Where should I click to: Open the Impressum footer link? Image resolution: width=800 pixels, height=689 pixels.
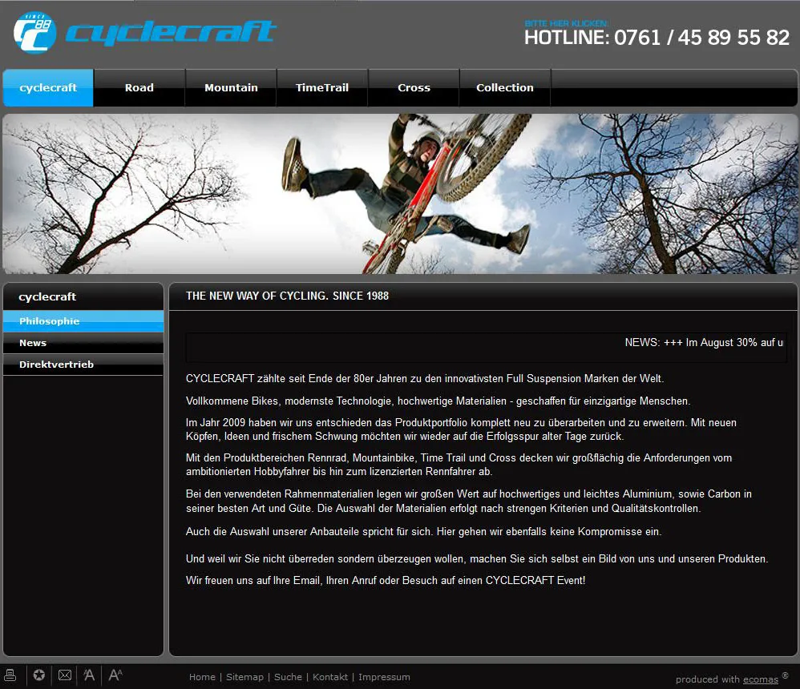tap(384, 677)
